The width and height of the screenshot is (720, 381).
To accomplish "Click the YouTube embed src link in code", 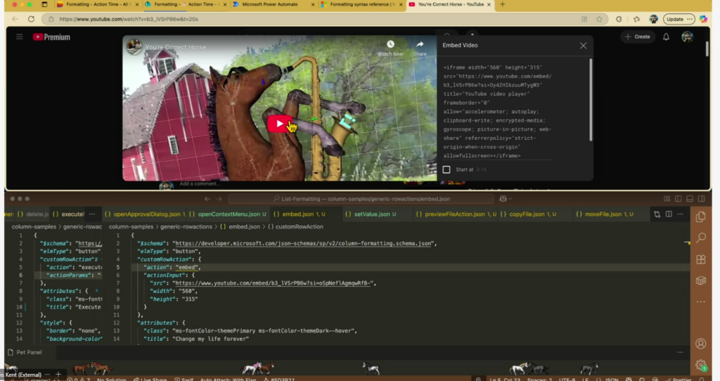I will pyautogui.click(x=274, y=283).
